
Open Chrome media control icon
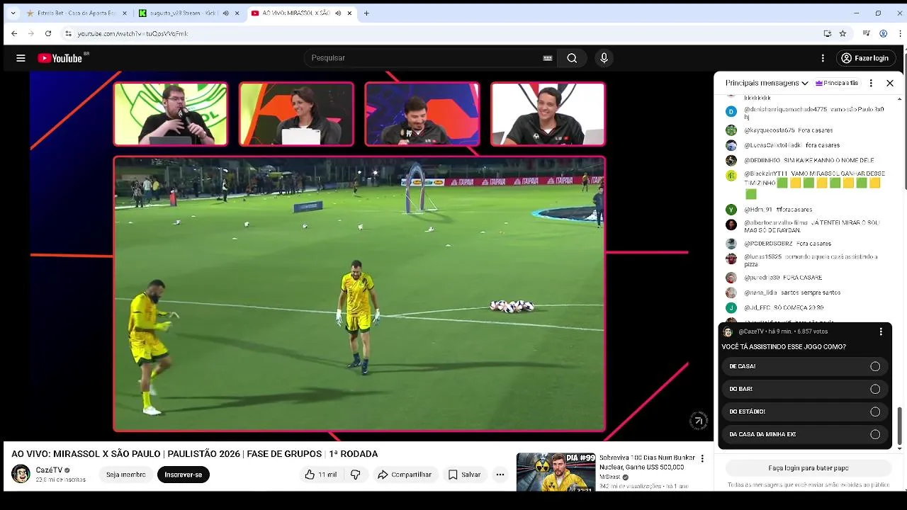point(866,33)
